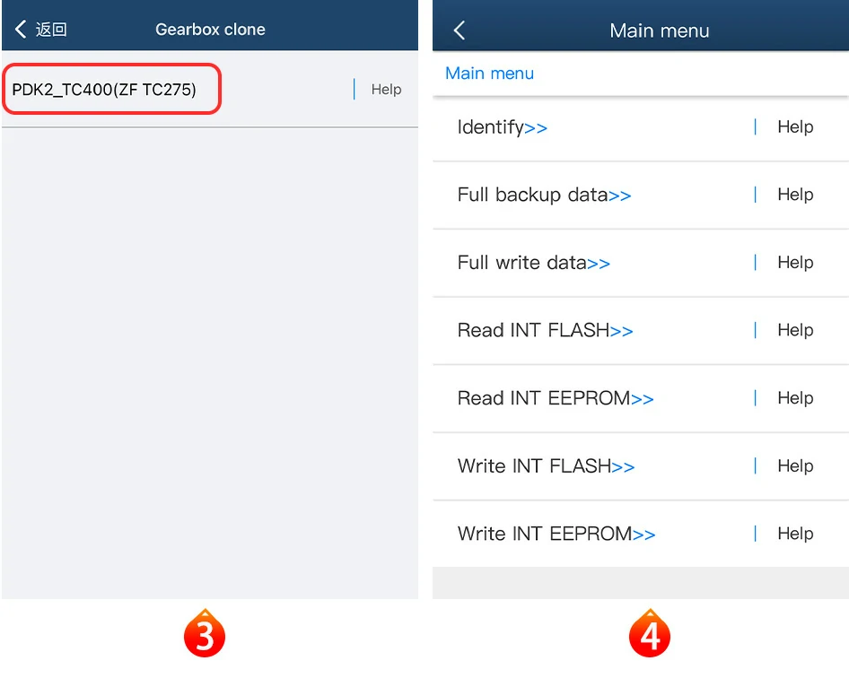Choose Read INT FLASH
Screen dimensions: 849x678
(x=545, y=330)
